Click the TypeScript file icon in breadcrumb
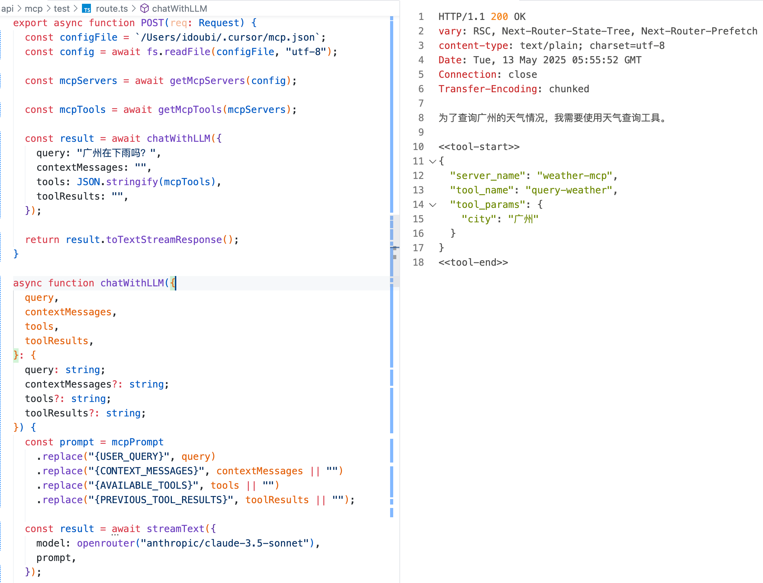763x583 pixels. (x=86, y=9)
